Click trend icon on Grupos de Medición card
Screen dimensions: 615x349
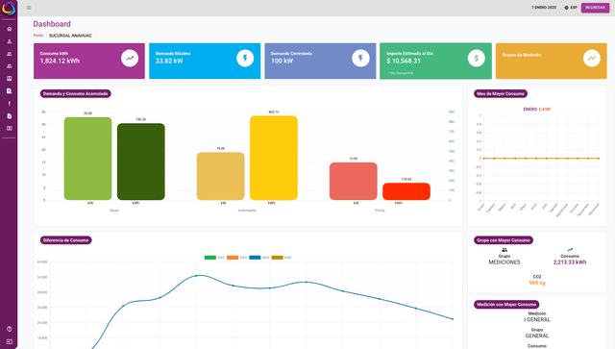click(x=592, y=58)
